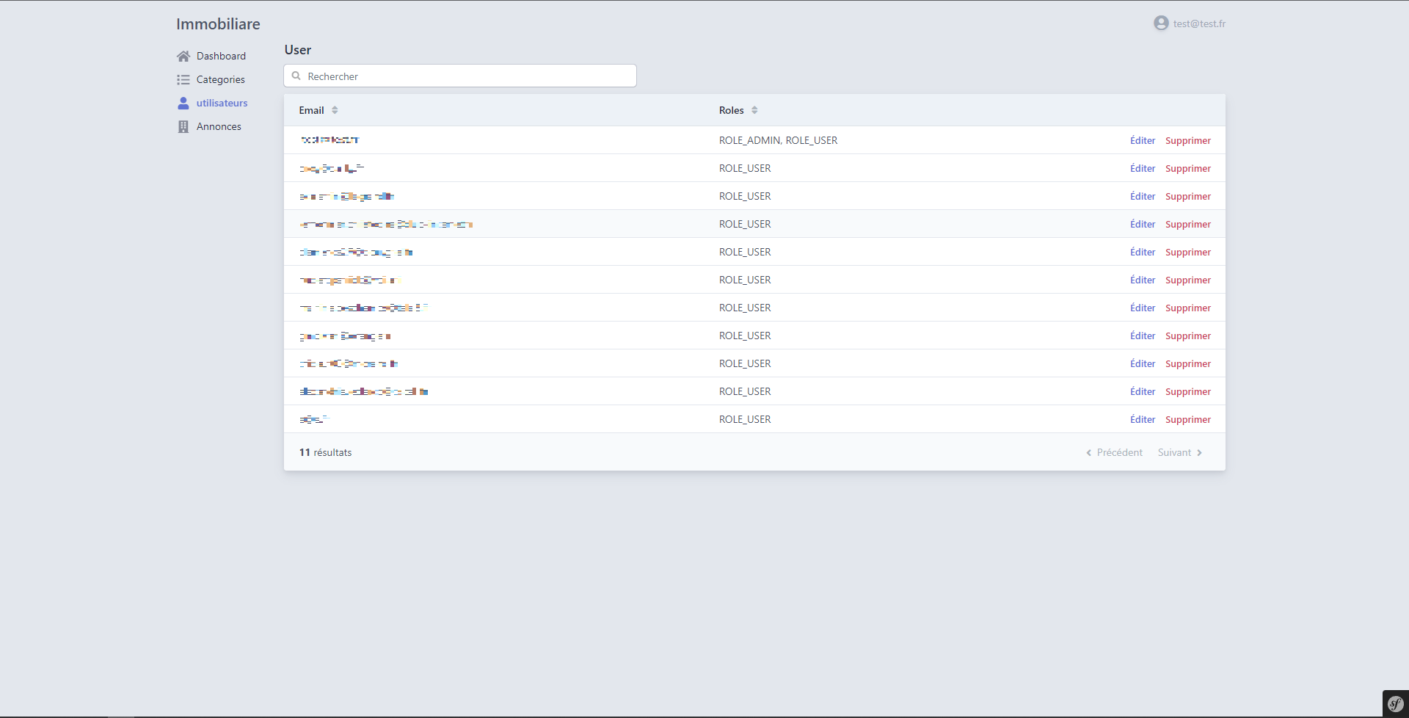
Task: Click the Immobiliare site title
Action: (x=218, y=24)
